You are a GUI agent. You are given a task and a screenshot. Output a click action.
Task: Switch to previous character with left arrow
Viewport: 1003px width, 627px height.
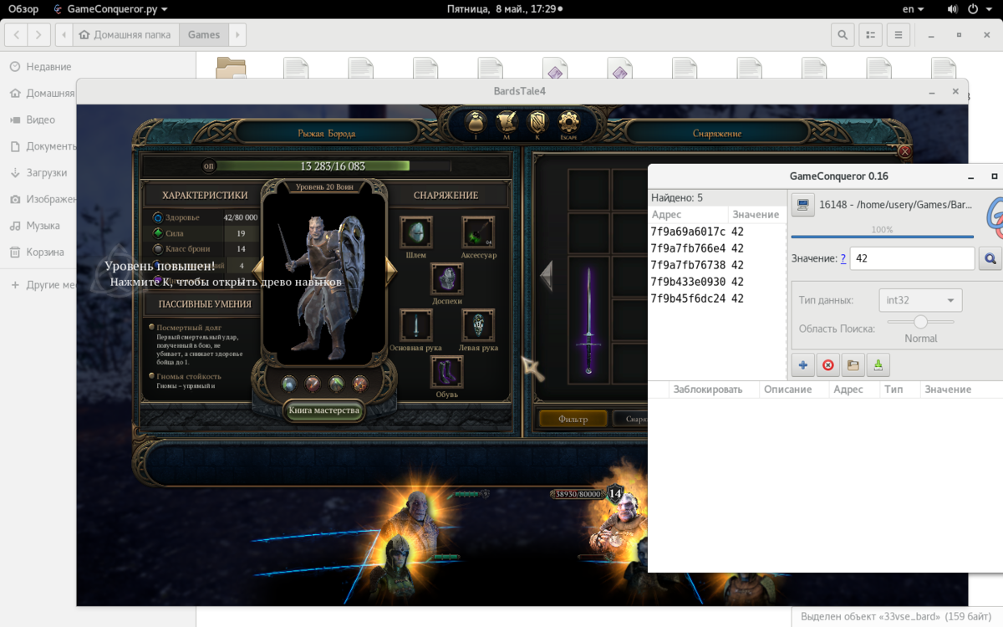[x=258, y=269]
